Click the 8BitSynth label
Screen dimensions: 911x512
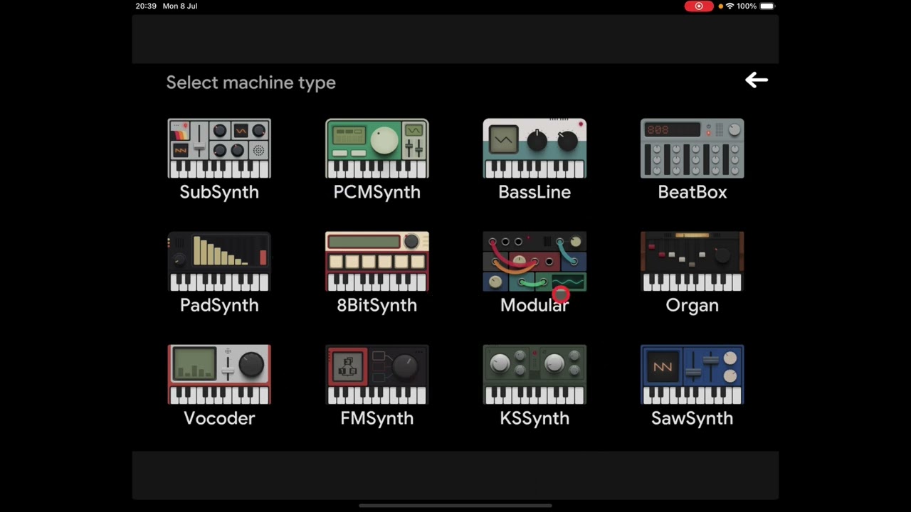click(377, 305)
